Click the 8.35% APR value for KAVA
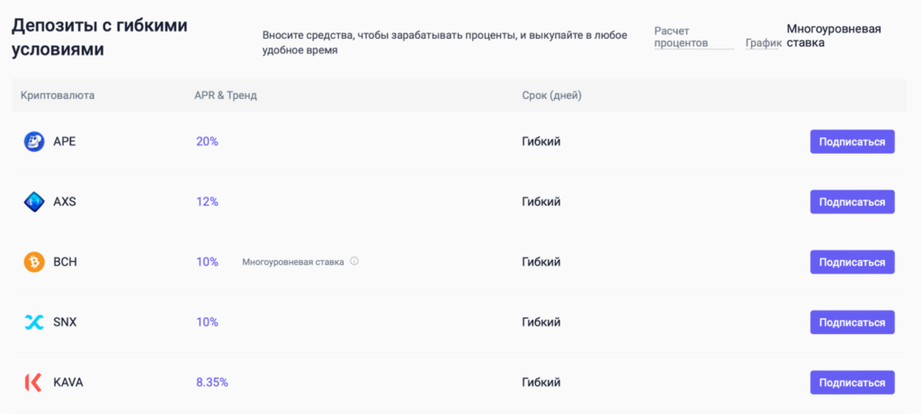 point(212,383)
